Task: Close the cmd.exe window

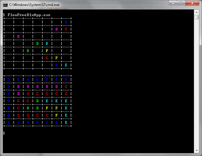Action: tap(192, 3)
